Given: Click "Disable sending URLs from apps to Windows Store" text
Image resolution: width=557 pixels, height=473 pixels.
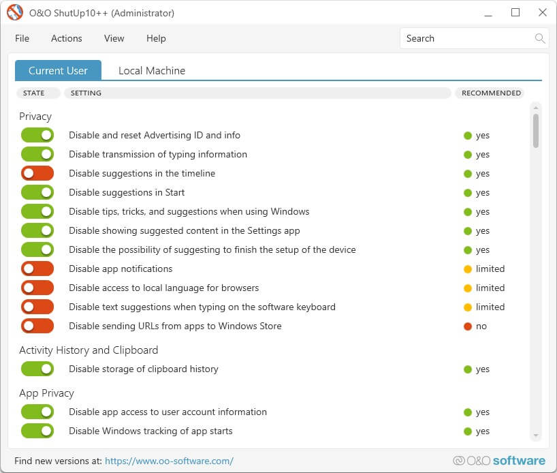Looking at the screenshot, I should (175, 326).
